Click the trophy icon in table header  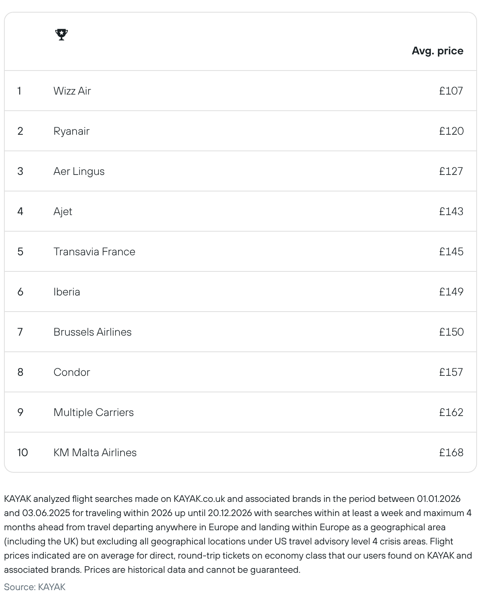(62, 35)
